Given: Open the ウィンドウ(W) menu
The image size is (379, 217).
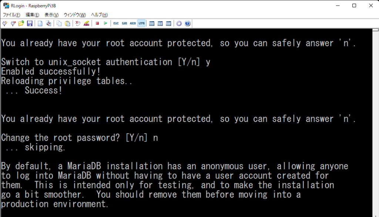Looking at the screenshot, I should 75,15.
